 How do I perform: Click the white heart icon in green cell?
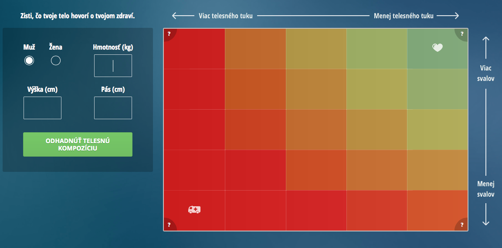[438, 48]
